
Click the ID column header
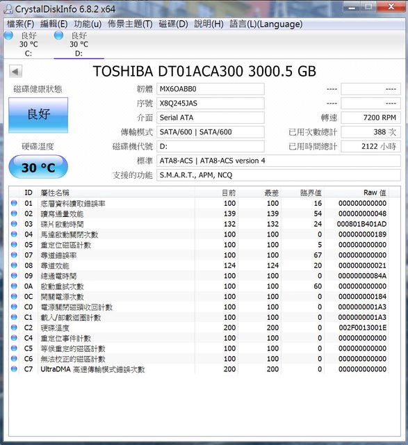pos(28,193)
